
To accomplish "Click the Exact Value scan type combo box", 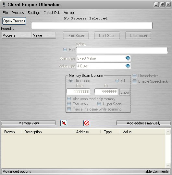I will pos(104,58).
